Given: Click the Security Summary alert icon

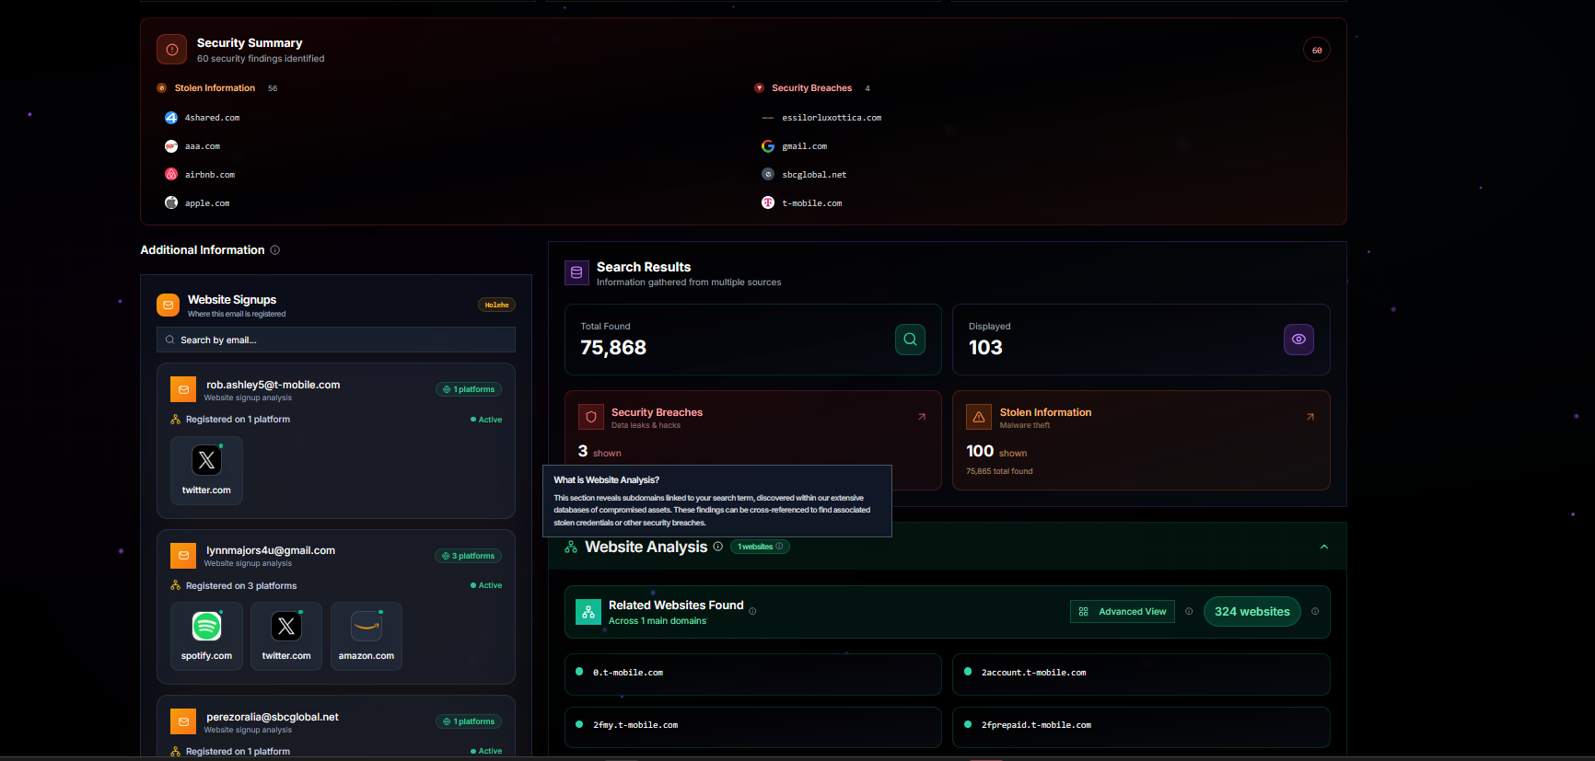Looking at the screenshot, I should pyautogui.click(x=171, y=50).
